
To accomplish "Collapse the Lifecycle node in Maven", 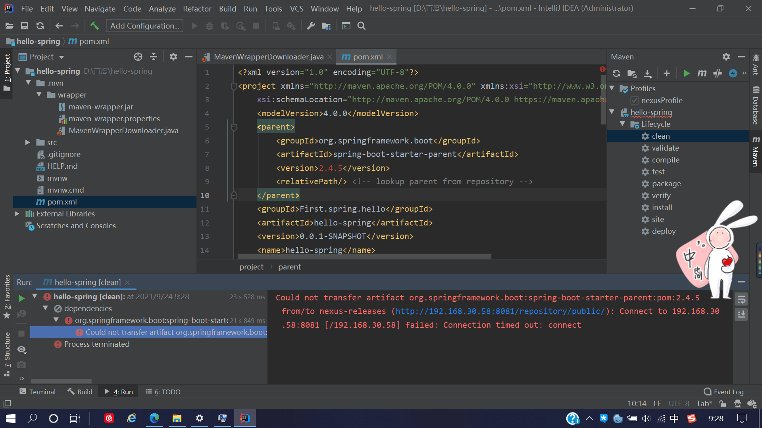I will pyautogui.click(x=623, y=124).
